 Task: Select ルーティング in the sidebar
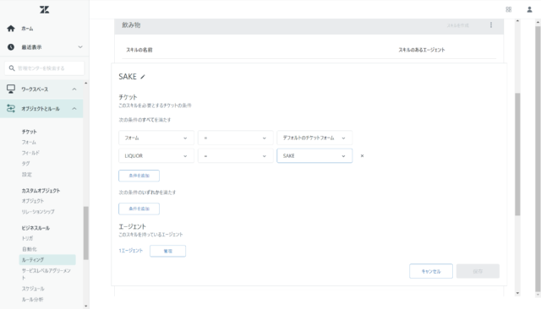47,260
